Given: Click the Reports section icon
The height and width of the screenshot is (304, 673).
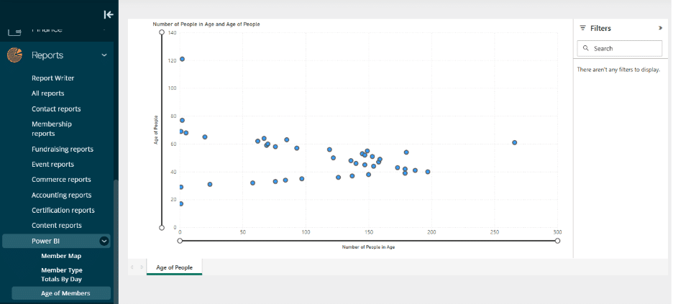Looking at the screenshot, I should (14, 55).
